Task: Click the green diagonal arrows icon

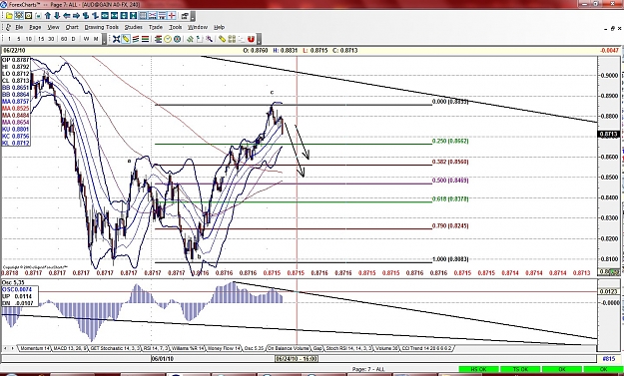Action: coord(191,39)
